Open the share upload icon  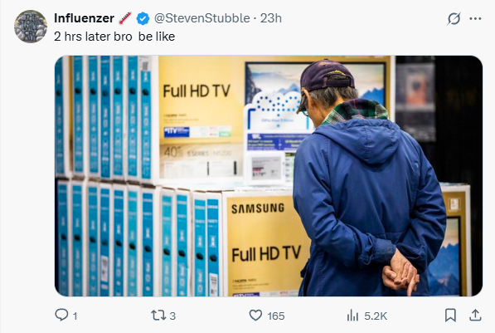pyautogui.click(x=475, y=316)
